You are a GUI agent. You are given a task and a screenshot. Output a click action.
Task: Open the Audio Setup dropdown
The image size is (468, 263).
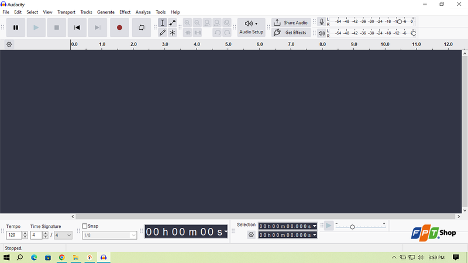[252, 27]
